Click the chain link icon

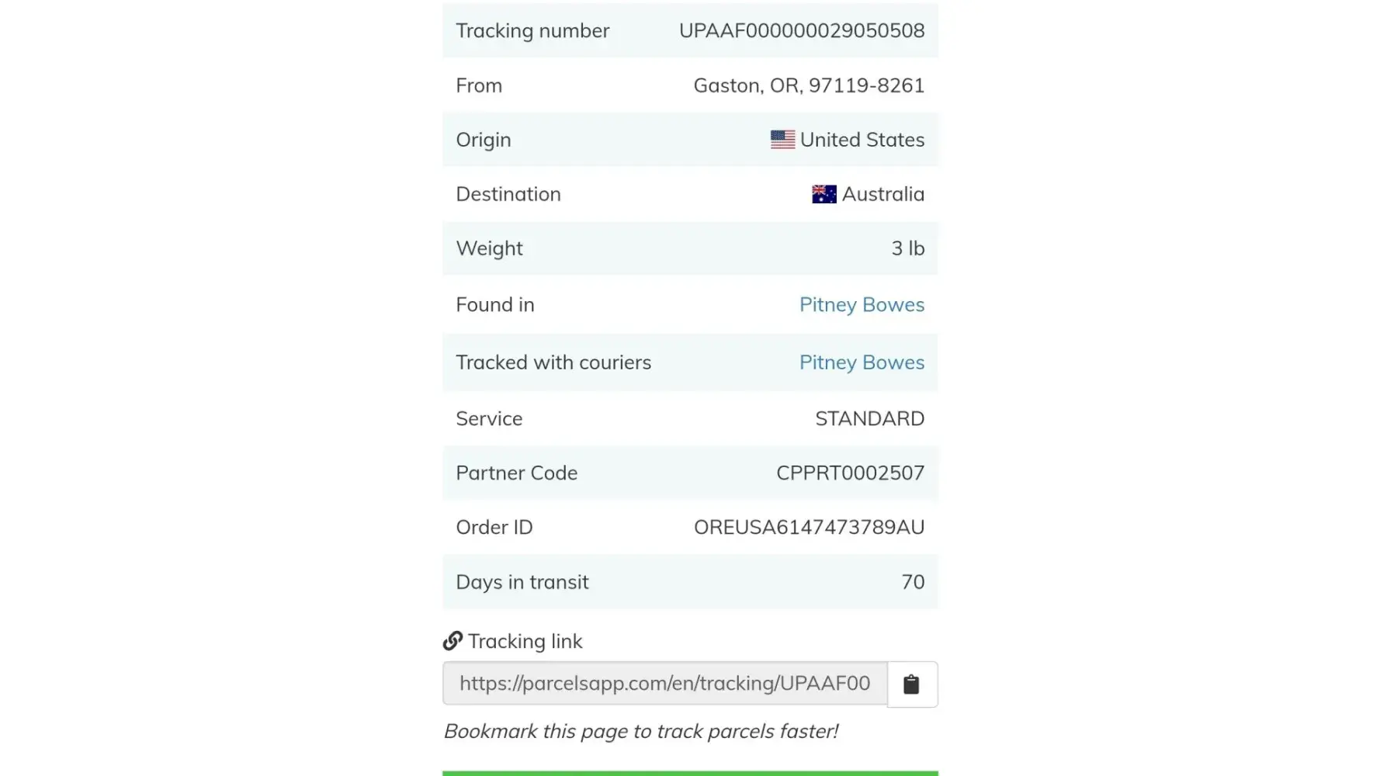(x=452, y=641)
